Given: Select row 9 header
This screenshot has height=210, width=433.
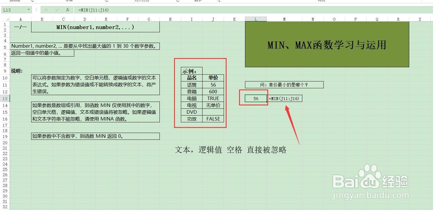Looking at the screenshot, I should (5, 71).
